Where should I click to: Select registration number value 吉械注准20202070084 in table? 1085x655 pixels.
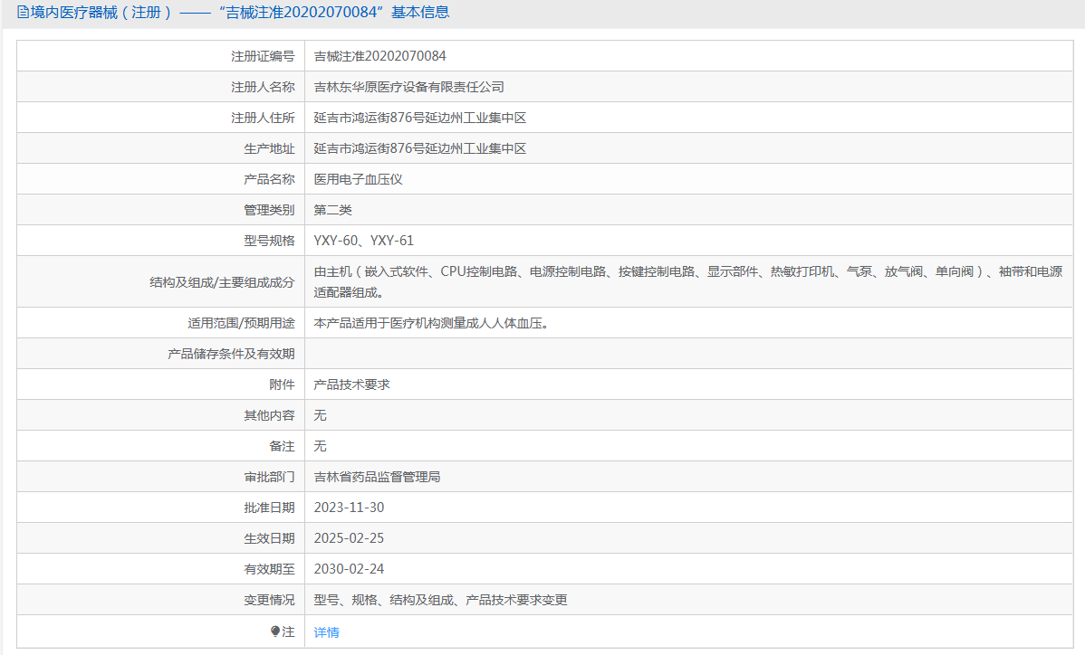click(379, 56)
